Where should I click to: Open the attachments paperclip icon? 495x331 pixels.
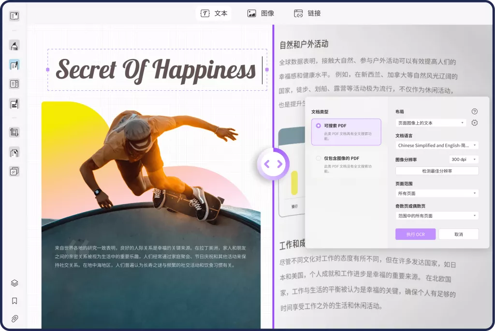15,319
